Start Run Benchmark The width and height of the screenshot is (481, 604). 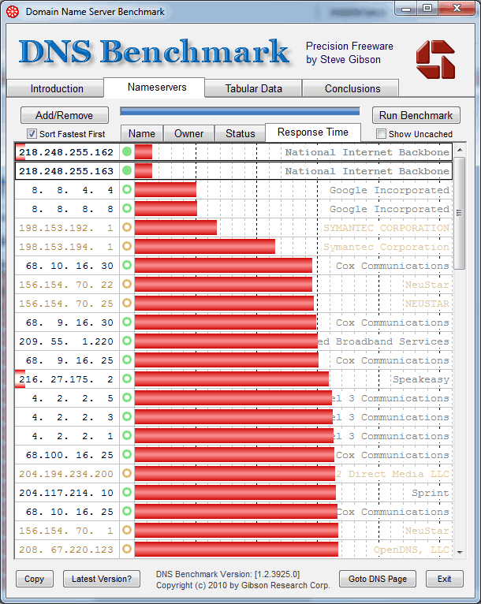416,115
